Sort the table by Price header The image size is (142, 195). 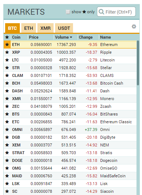34,37
